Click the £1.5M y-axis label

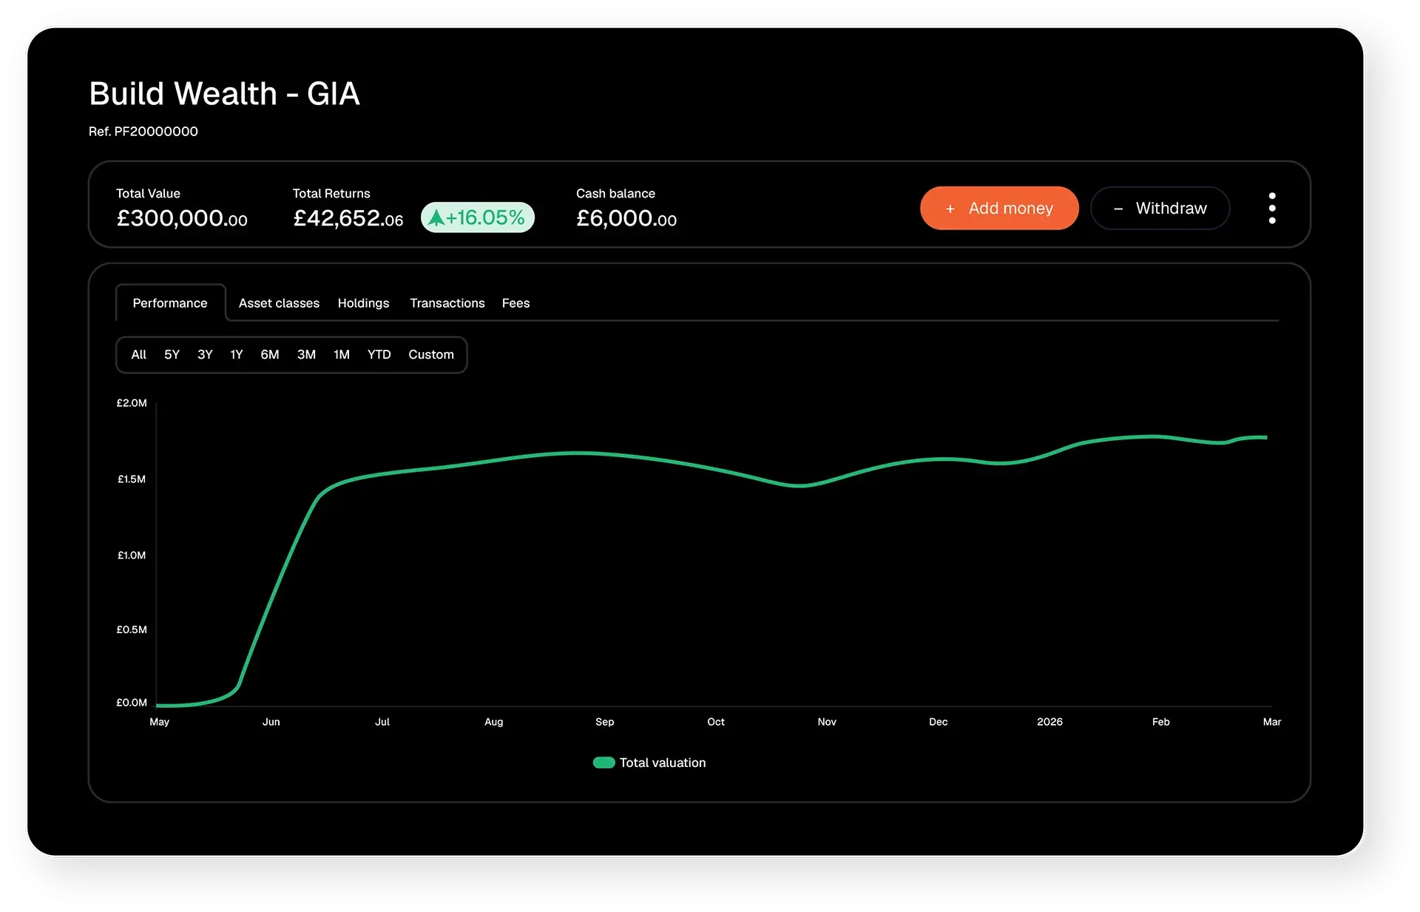[x=132, y=479]
